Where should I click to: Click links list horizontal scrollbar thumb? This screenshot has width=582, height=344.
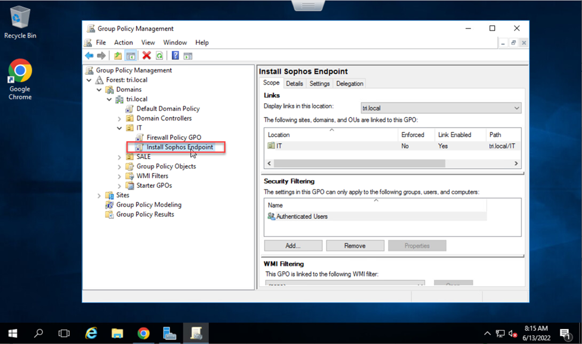coord(359,163)
